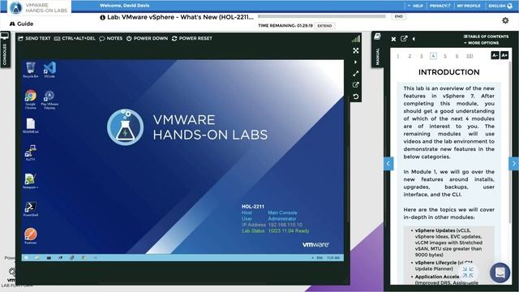The image size is (519, 292).
Task: Click the EXTEND time button
Action: point(324,26)
